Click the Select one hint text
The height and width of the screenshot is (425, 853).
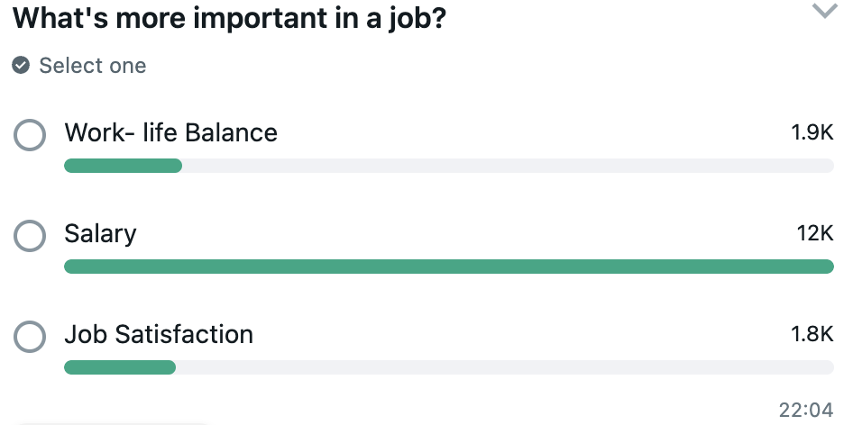point(92,66)
